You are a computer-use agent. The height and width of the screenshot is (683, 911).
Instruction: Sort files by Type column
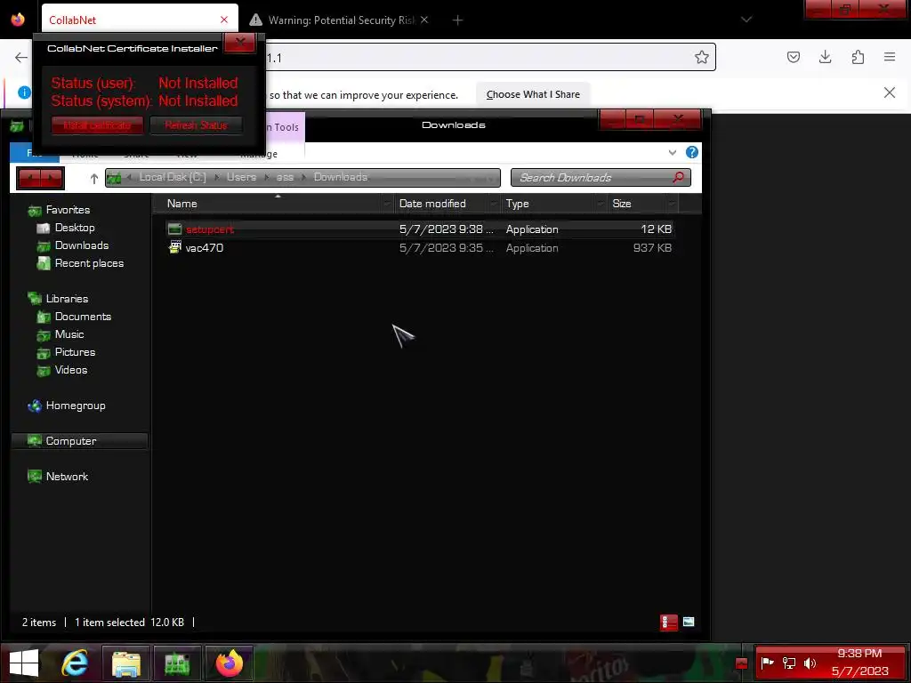[x=517, y=204]
